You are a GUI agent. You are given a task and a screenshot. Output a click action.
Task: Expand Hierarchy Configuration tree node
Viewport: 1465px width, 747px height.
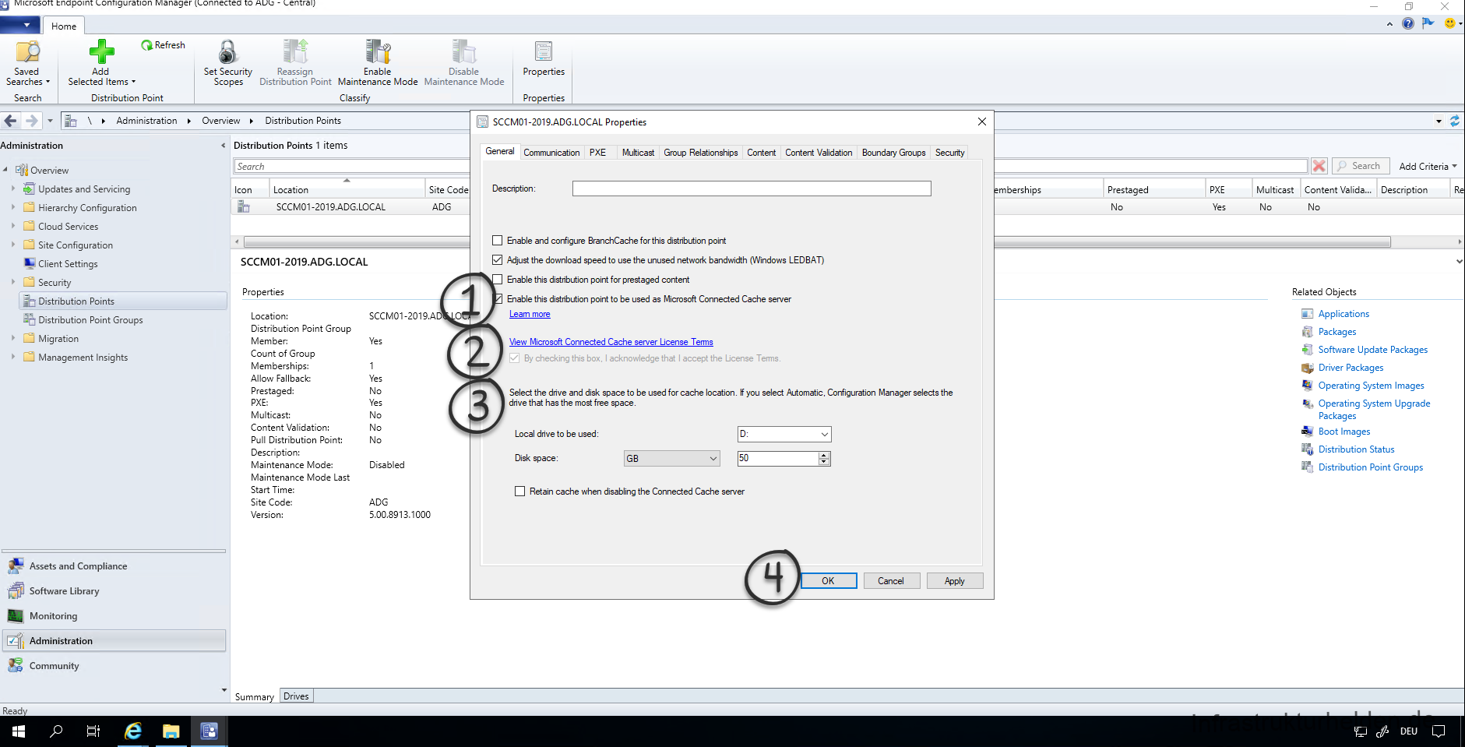click(13, 207)
